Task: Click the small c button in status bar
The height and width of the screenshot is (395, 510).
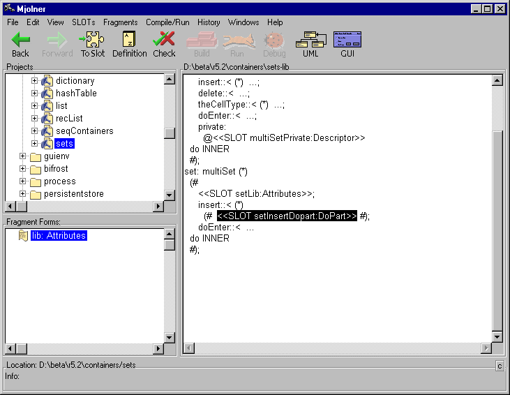Action: click(x=500, y=366)
